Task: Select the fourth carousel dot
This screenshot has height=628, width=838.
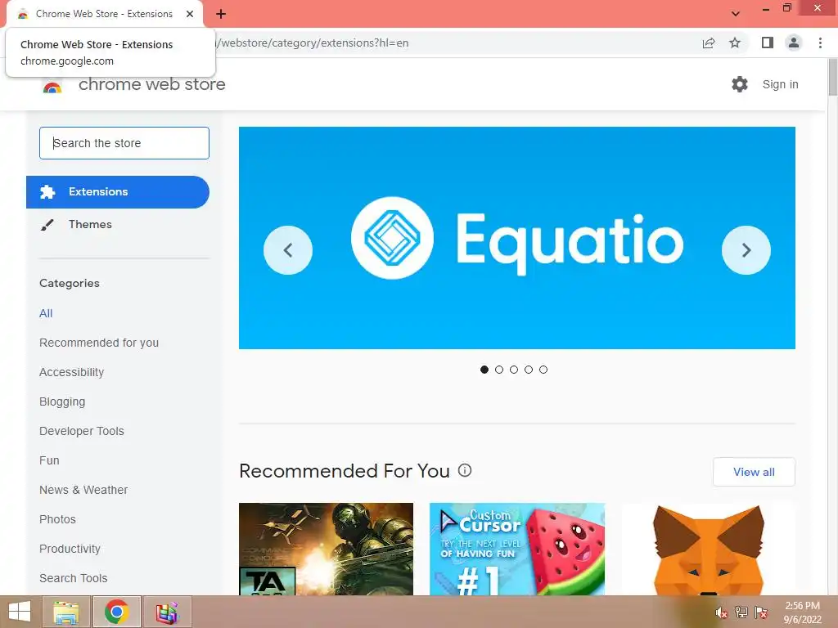Action: 529,370
